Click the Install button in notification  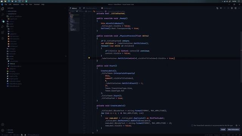[223, 130]
